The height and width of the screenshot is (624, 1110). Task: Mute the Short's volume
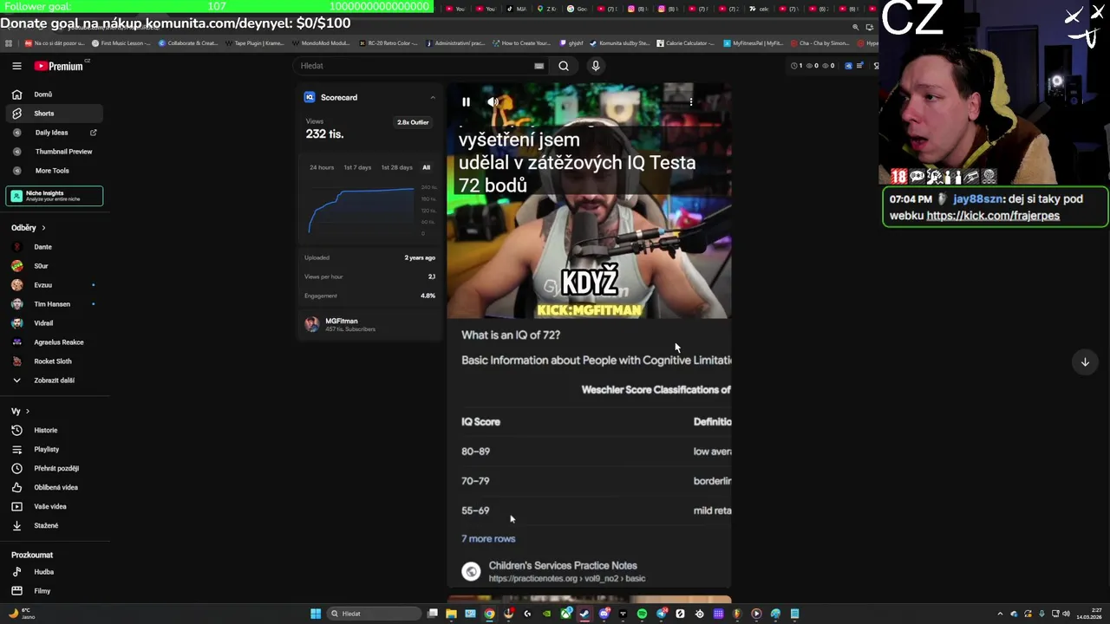(493, 102)
